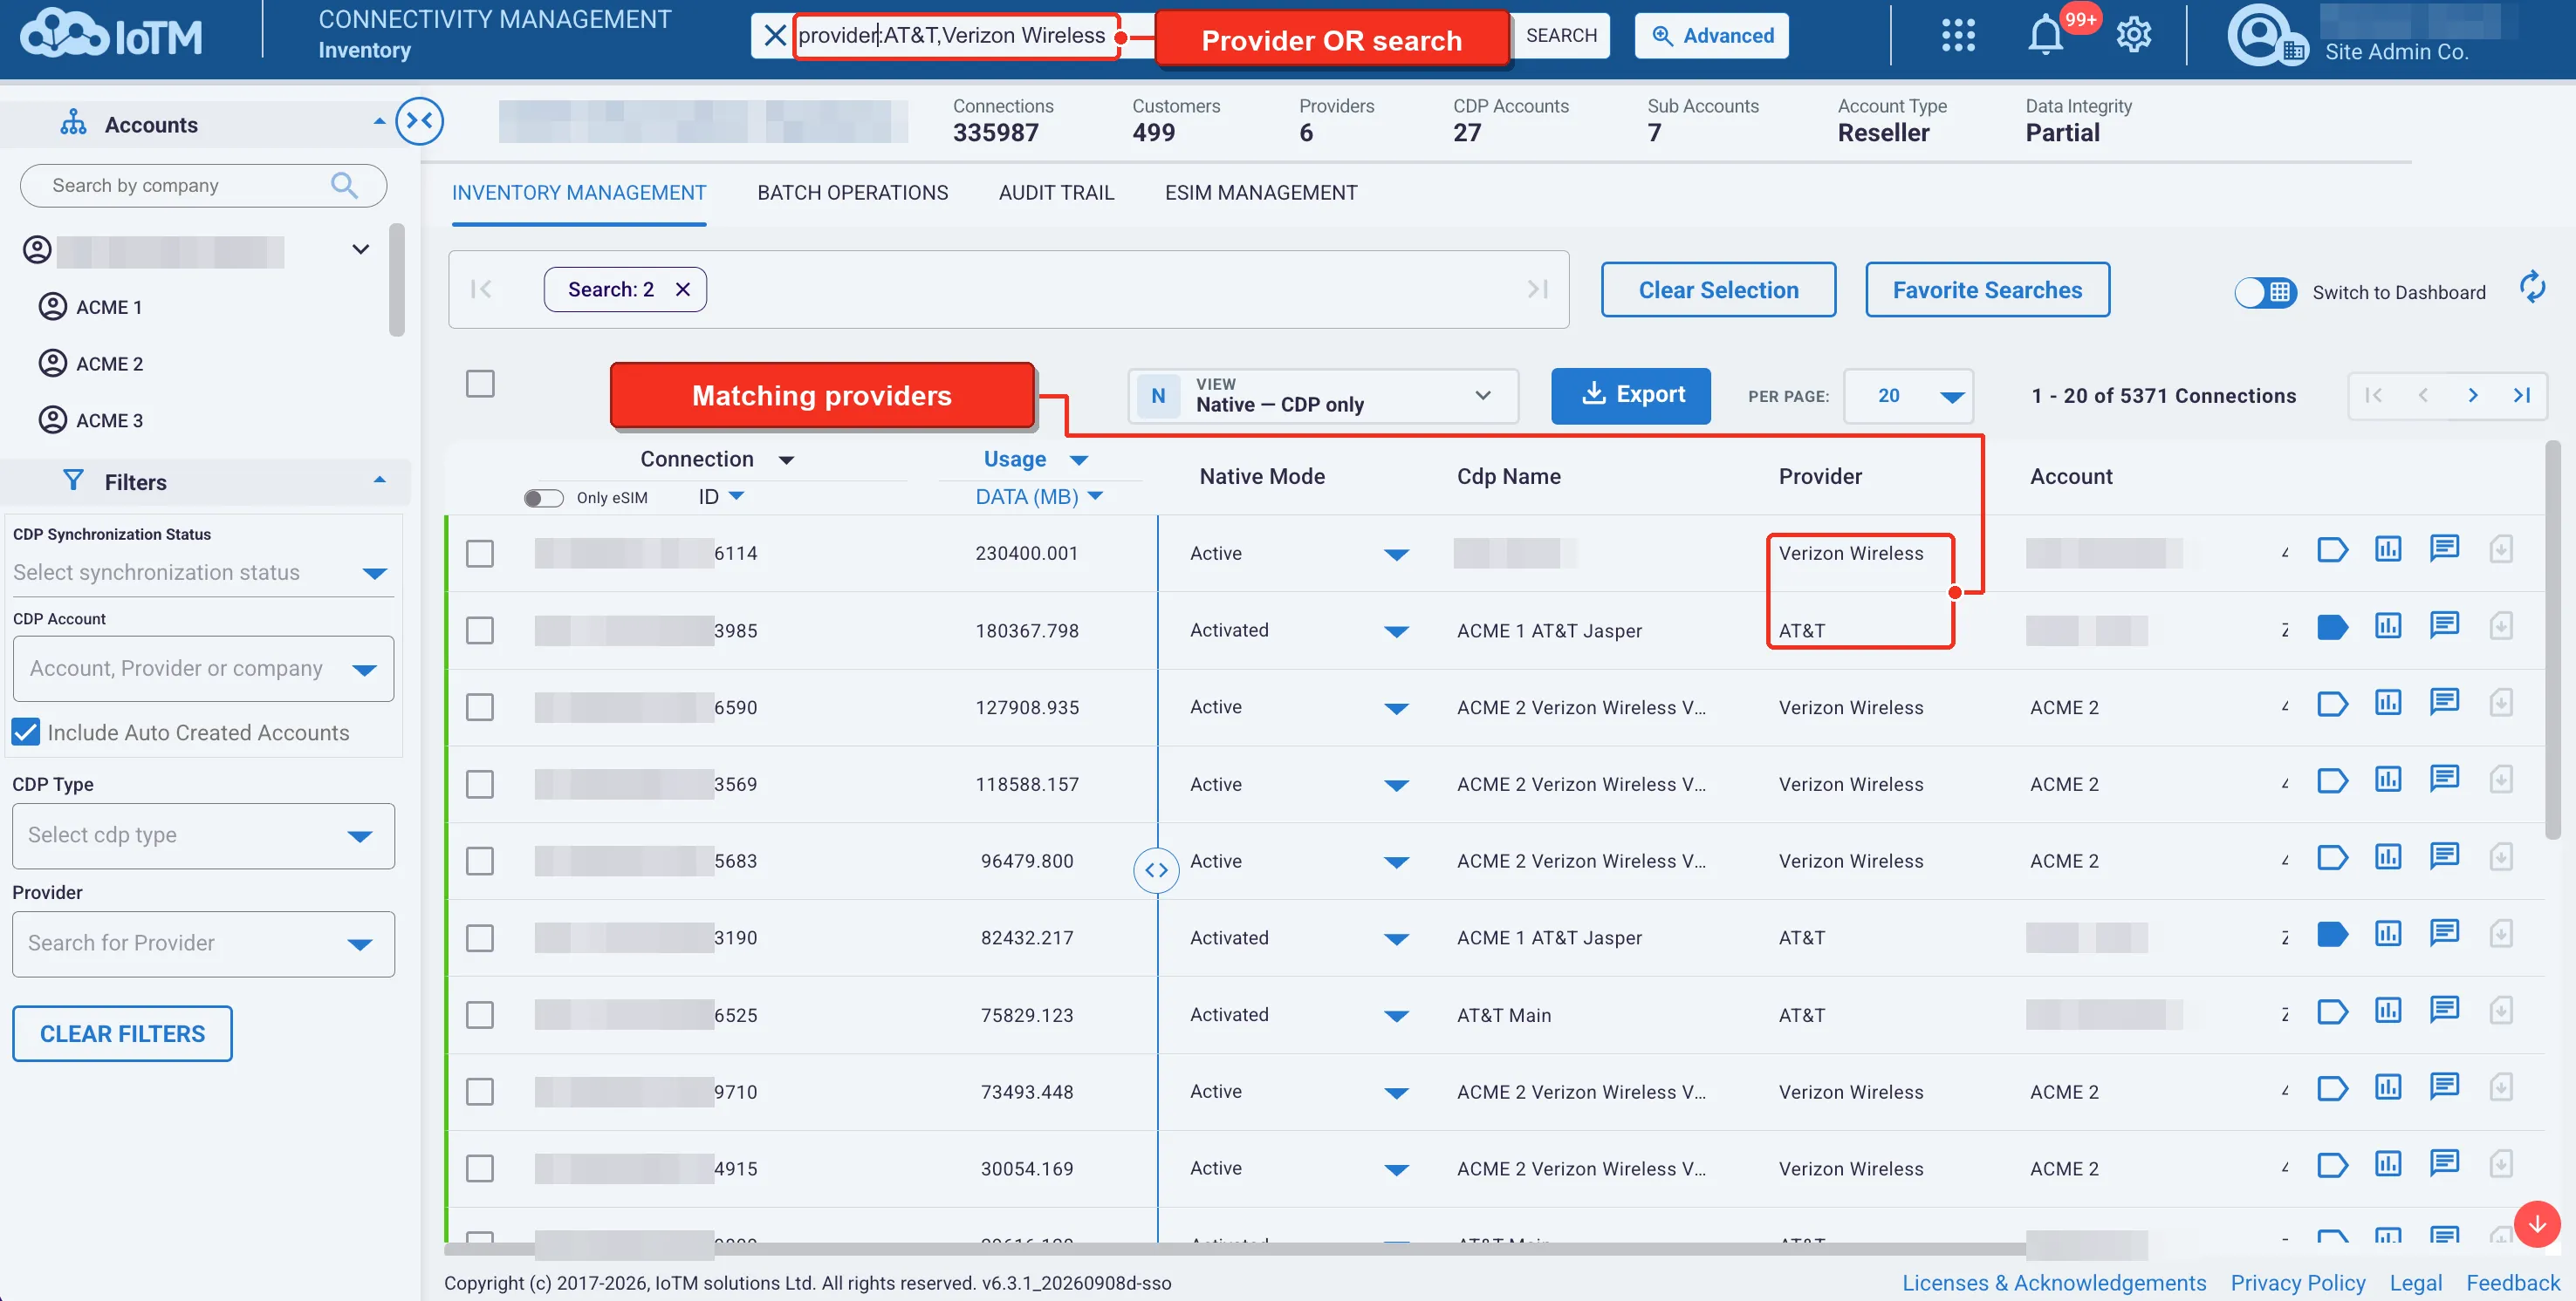Viewport: 2576px width, 1301px height.
Task: Open comments icon for row 6114
Action: [2444, 548]
